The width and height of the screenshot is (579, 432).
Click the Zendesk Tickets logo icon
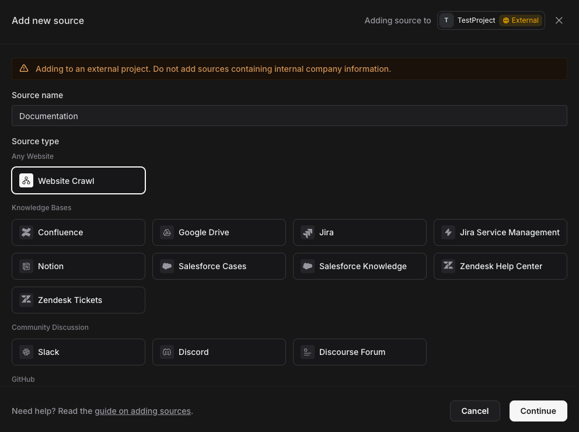point(26,300)
